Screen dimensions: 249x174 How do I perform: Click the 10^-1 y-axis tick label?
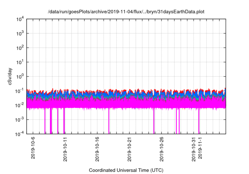tap(20, 91)
